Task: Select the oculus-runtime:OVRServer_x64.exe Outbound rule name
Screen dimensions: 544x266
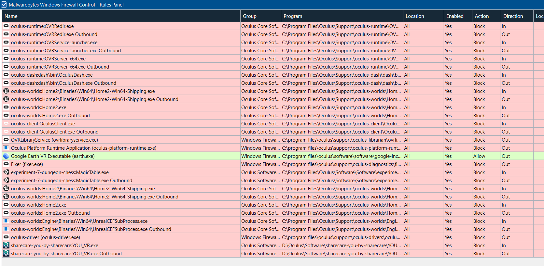Action: pos(60,67)
